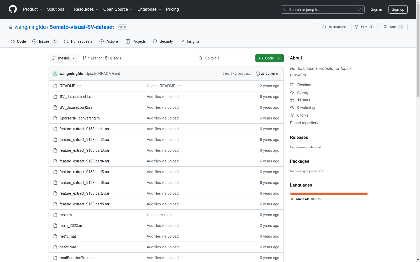
Task: Open the Security tab
Action: [163, 41]
